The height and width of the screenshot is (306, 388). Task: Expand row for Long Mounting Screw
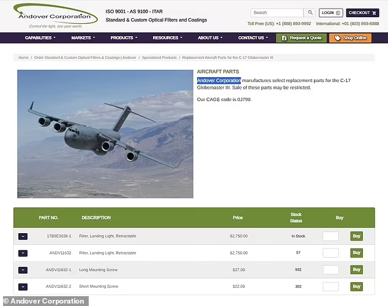coord(23,270)
